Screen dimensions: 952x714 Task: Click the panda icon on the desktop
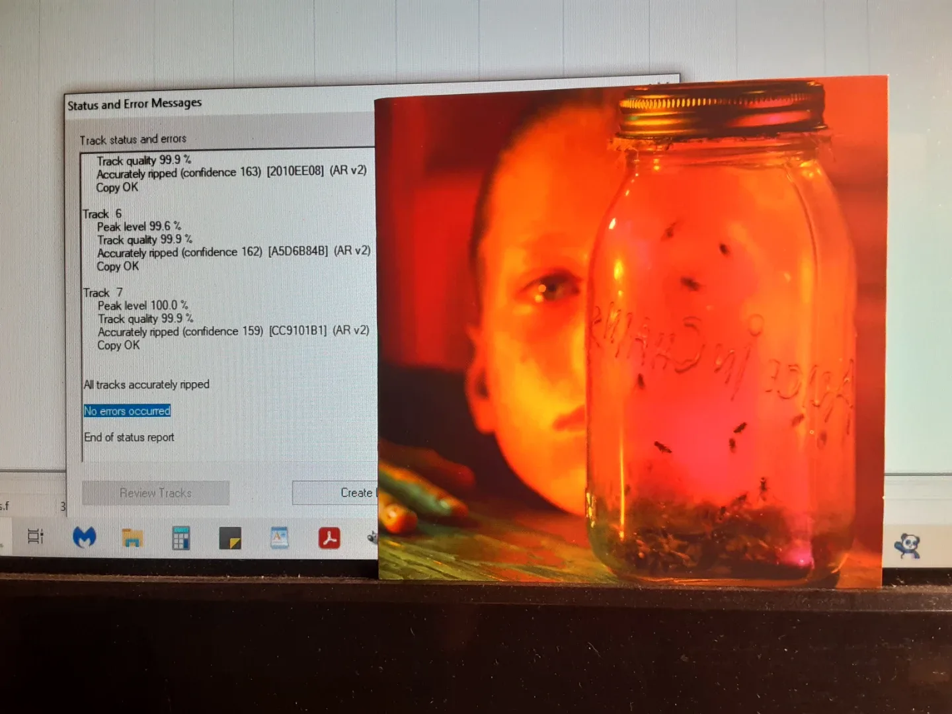(x=908, y=544)
